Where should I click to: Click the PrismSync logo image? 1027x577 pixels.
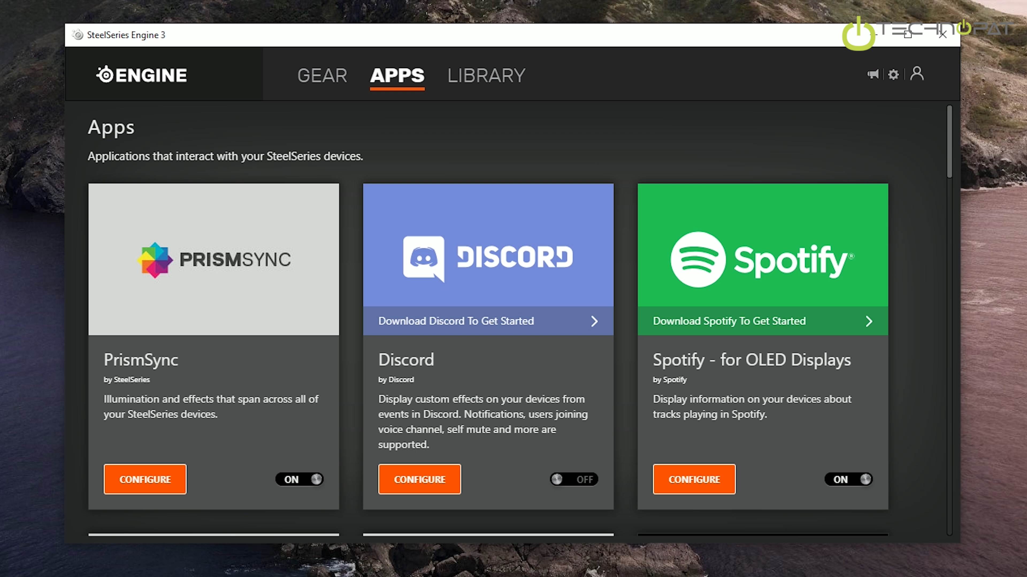tap(214, 259)
